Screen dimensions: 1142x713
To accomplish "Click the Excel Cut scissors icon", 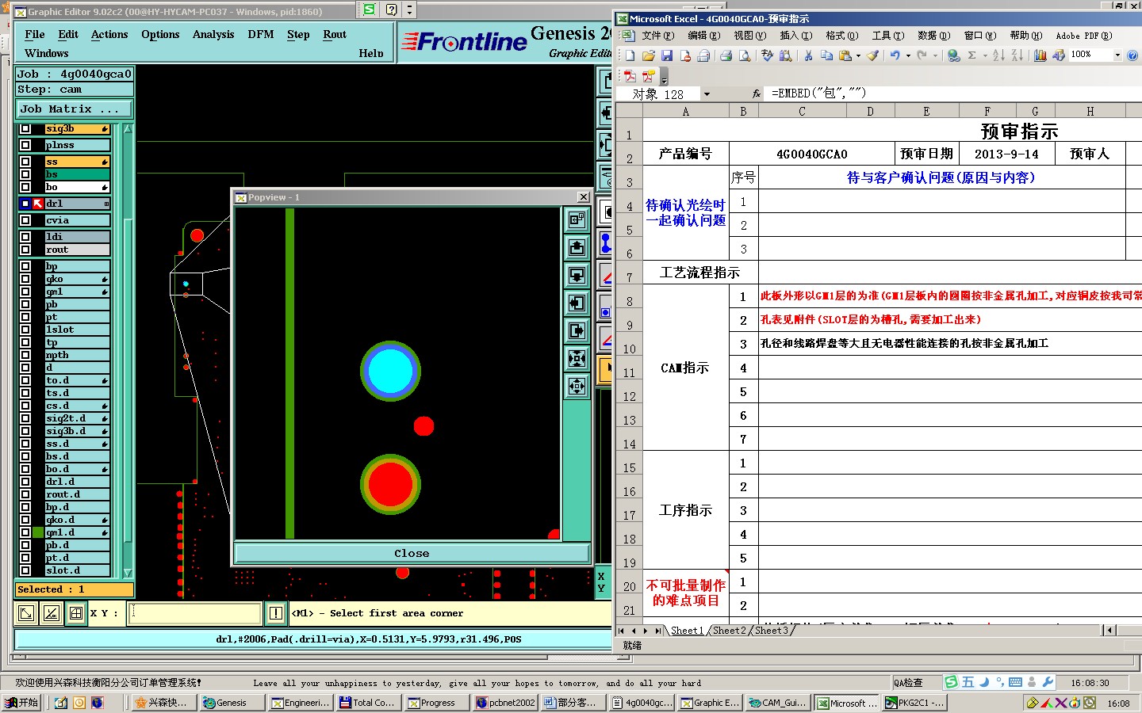I will [x=808, y=55].
